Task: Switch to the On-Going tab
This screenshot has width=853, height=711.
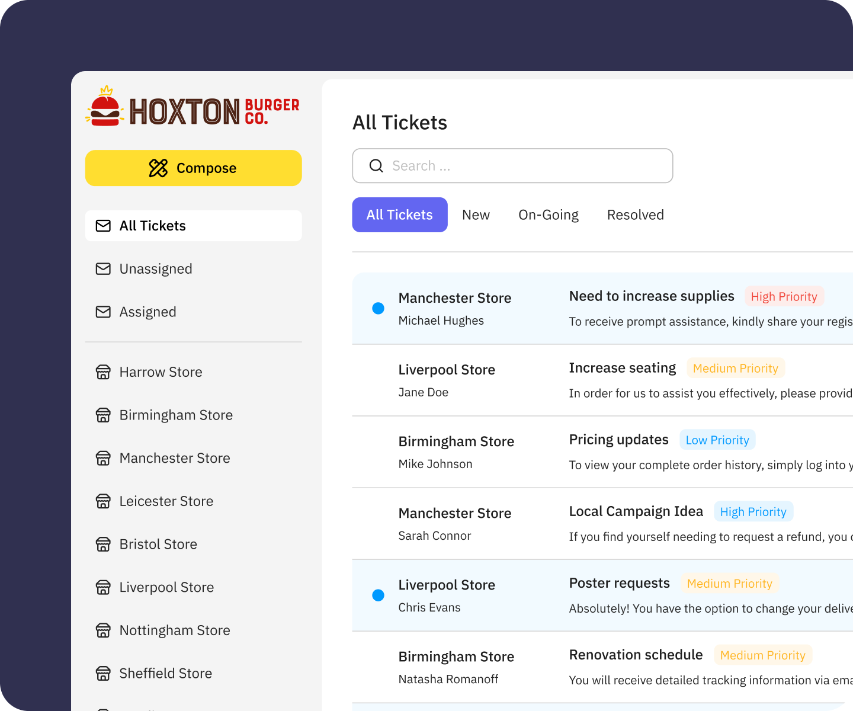Action: [x=549, y=214]
